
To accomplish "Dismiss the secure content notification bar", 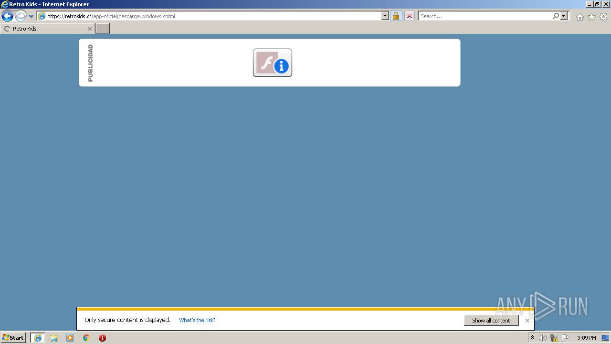I will 527,321.
